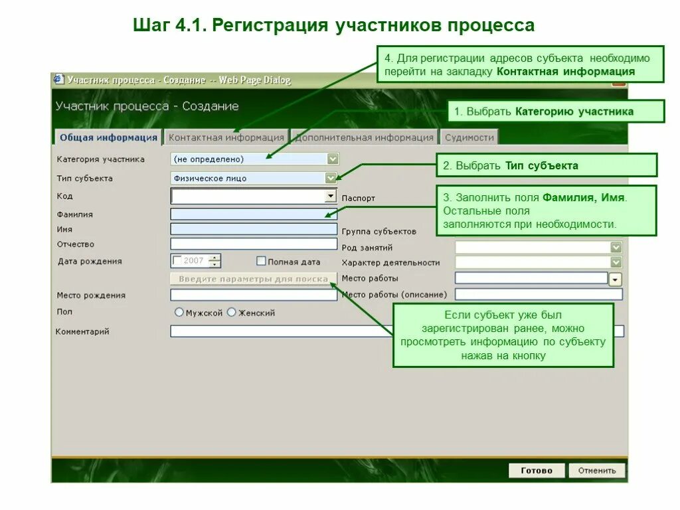Open the Код combo box arrow
Image resolution: width=680 pixels, height=510 pixels.
[x=331, y=196]
